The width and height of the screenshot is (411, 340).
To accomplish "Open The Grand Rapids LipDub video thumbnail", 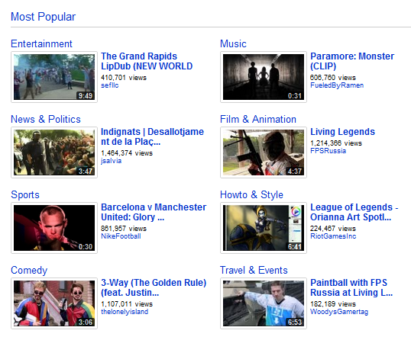I will click(x=54, y=77).
